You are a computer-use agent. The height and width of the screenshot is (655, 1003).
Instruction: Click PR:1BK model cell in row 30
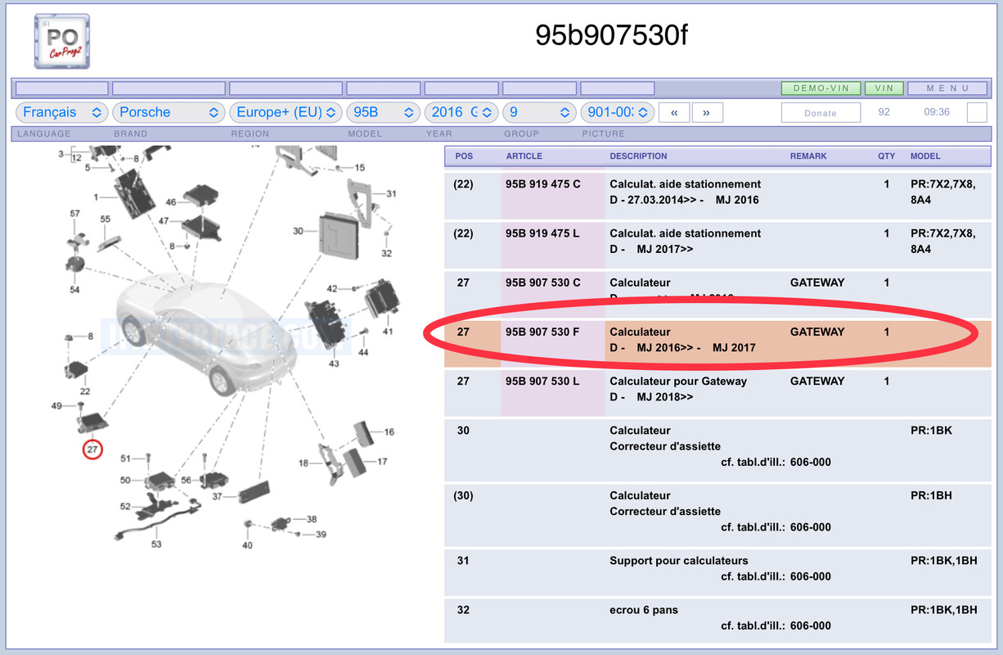(x=931, y=430)
